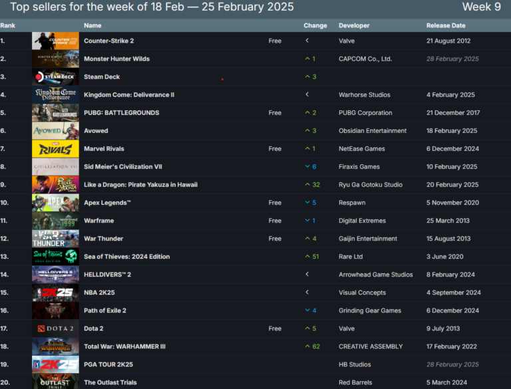511x389 pixels.
Task: Sort by the Change column header
Action: point(315,25)
